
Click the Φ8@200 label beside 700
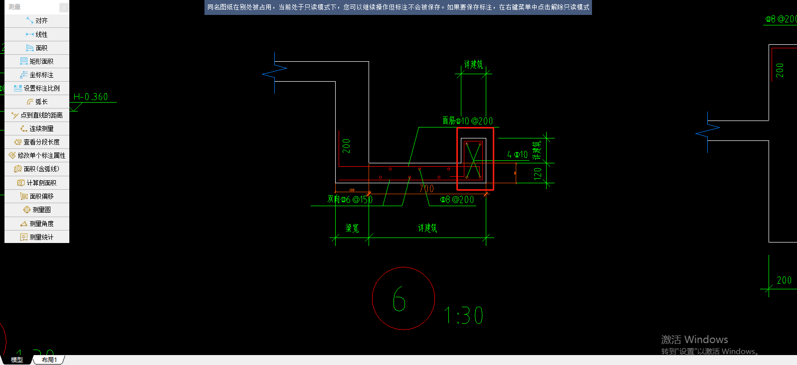457,199
